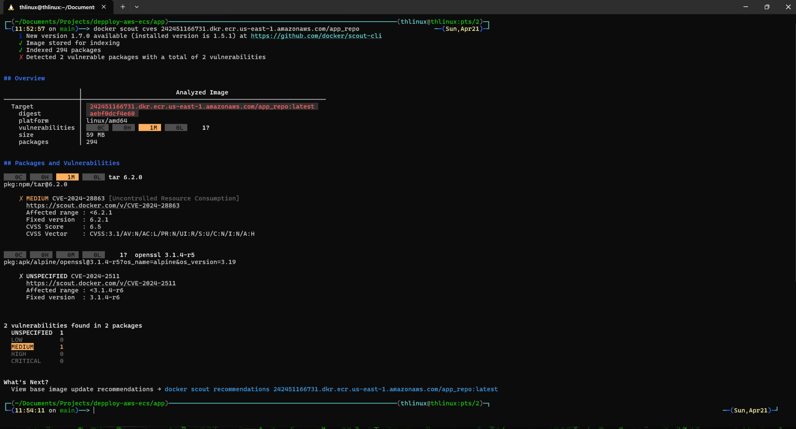Viewport: 796px width, 429px height.
Task: Click the highlighted MEDIUM summary row
Action: (37, 347)
